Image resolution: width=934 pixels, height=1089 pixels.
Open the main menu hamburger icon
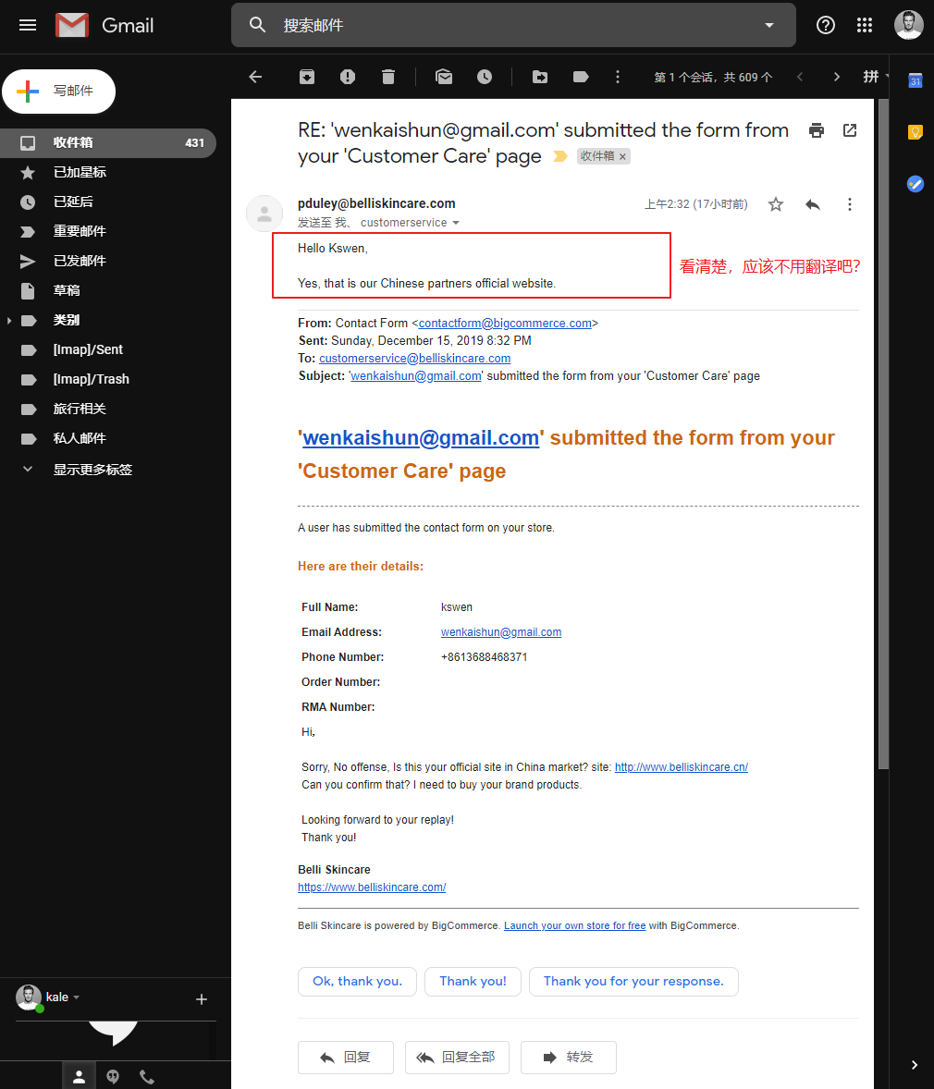click(x=28, y=25)
